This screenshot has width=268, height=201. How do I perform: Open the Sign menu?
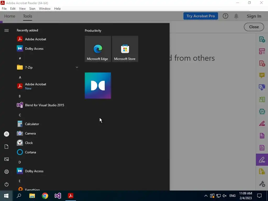32,9
